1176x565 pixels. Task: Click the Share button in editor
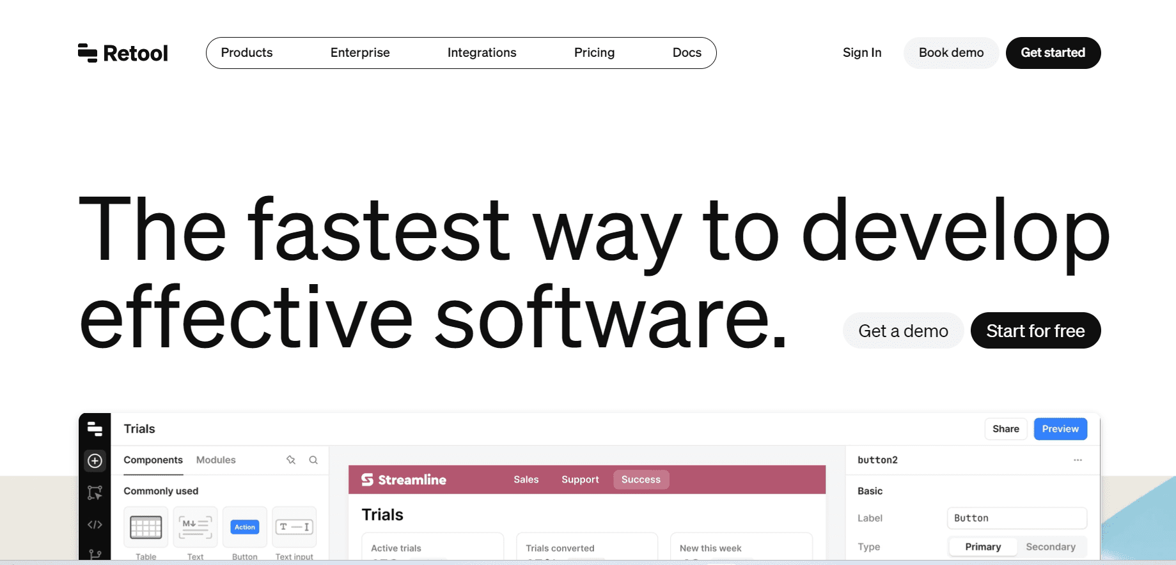[1005, 429]
